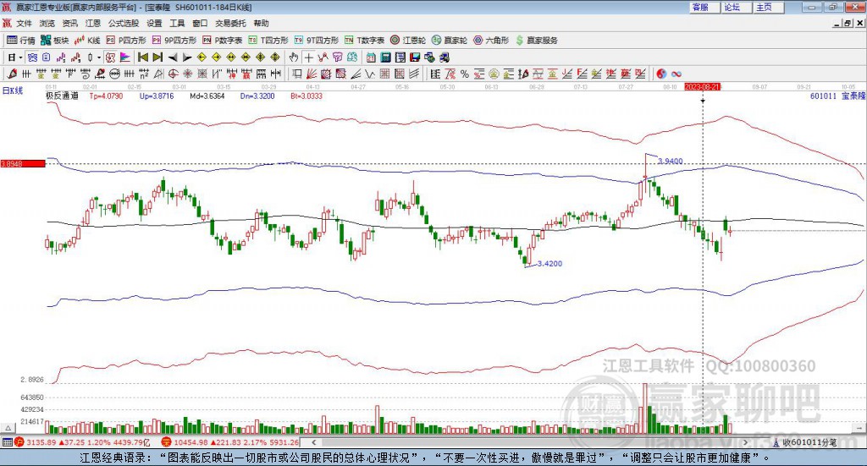This screenshot has width=867, height=466.
Task: Click the 沪 Shanghai index 3135.89 status
Action: tap(82, 442)
